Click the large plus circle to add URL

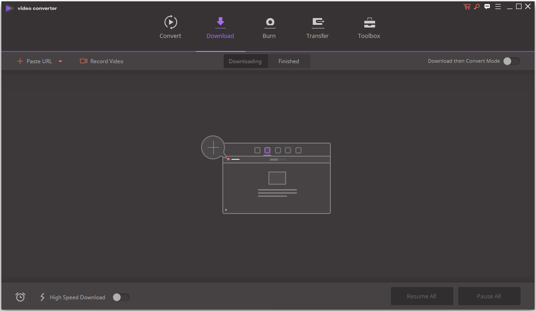(213, 148)
